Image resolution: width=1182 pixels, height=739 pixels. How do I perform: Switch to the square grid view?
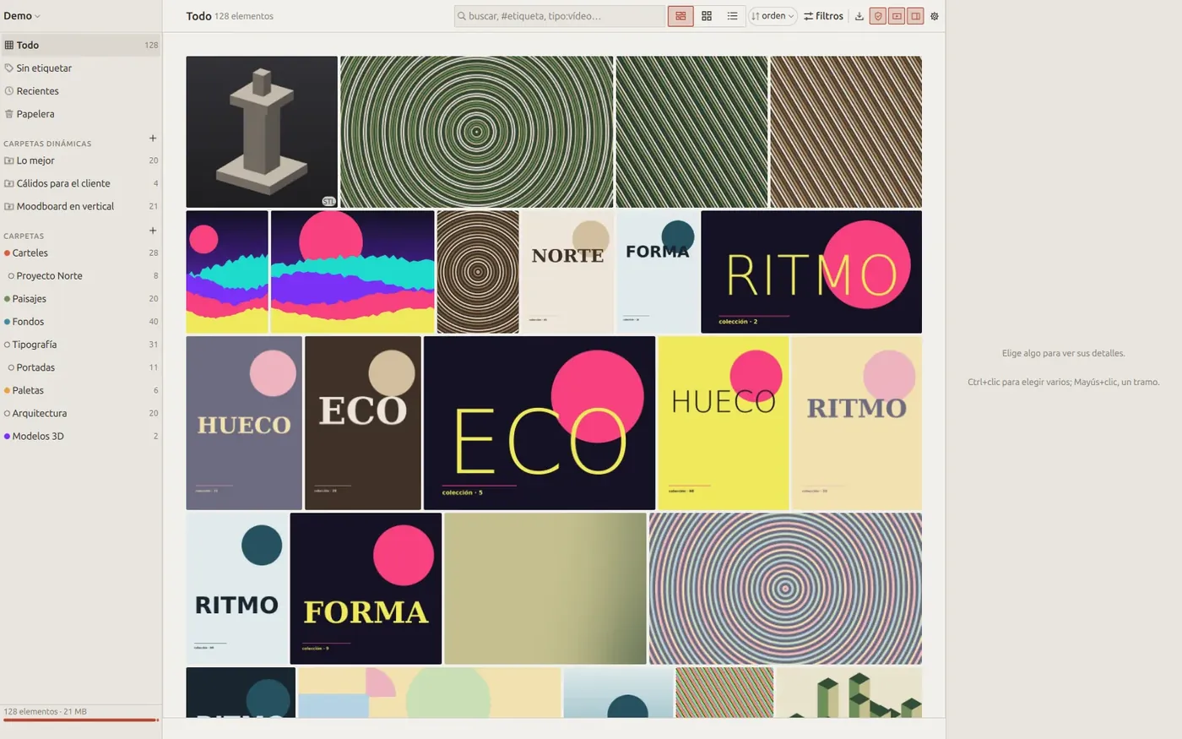coord(707,16)
